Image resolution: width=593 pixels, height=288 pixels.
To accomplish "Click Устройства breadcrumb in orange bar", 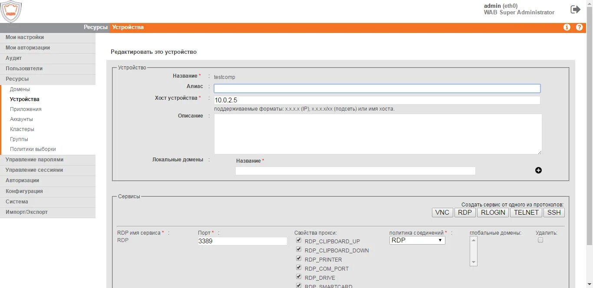I will 128,27.
